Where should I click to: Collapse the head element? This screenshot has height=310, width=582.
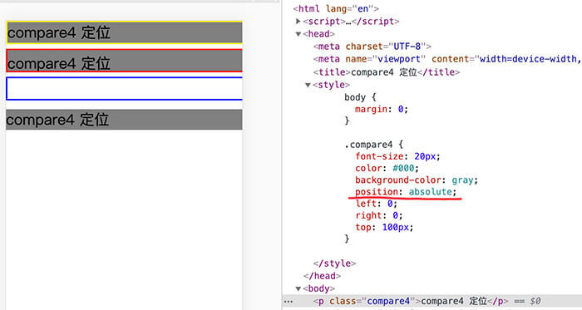pos(298,34)
